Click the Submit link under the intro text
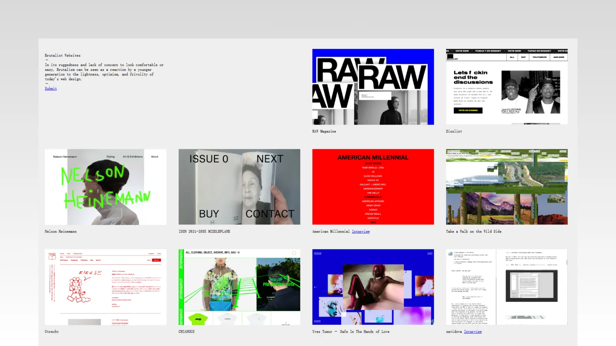Viewport: 616px width, 346px height. [50, 88]
